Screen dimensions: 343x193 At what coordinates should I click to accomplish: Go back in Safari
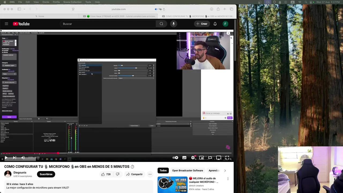point(30,9)
